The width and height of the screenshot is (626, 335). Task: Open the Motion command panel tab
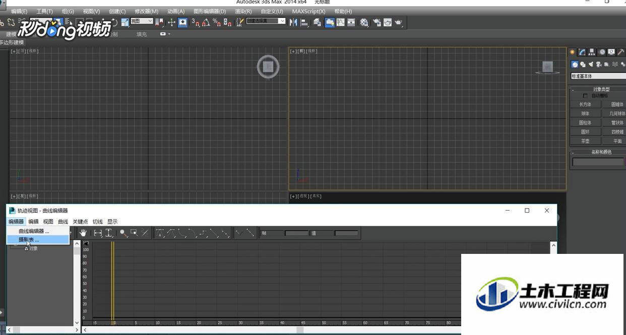pyautogui.click(x=602, y=52)
